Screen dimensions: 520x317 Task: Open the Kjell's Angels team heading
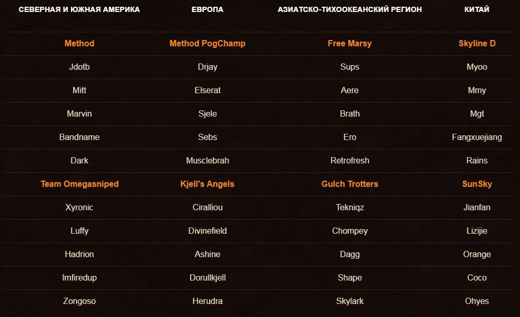207,184
